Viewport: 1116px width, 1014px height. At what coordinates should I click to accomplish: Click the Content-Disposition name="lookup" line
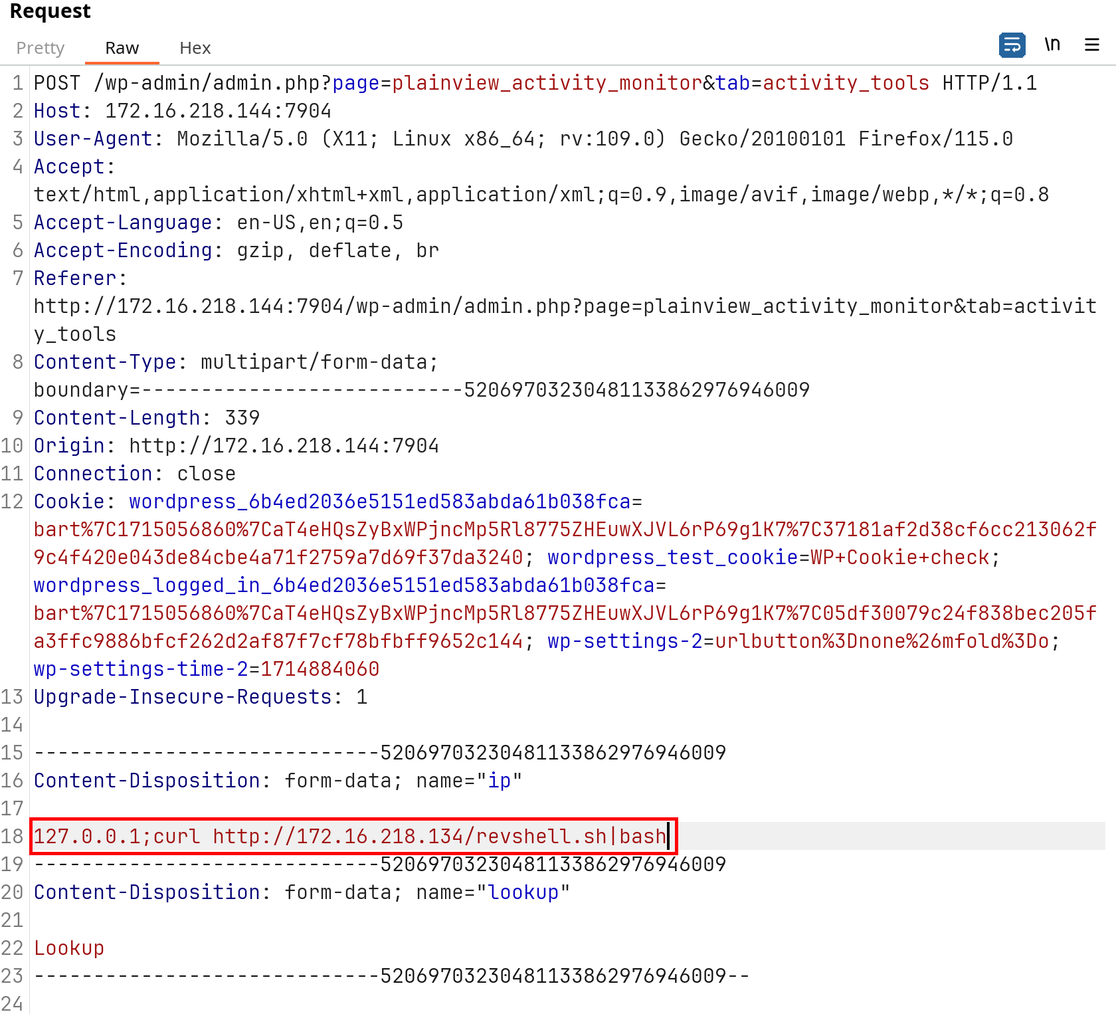302,892
